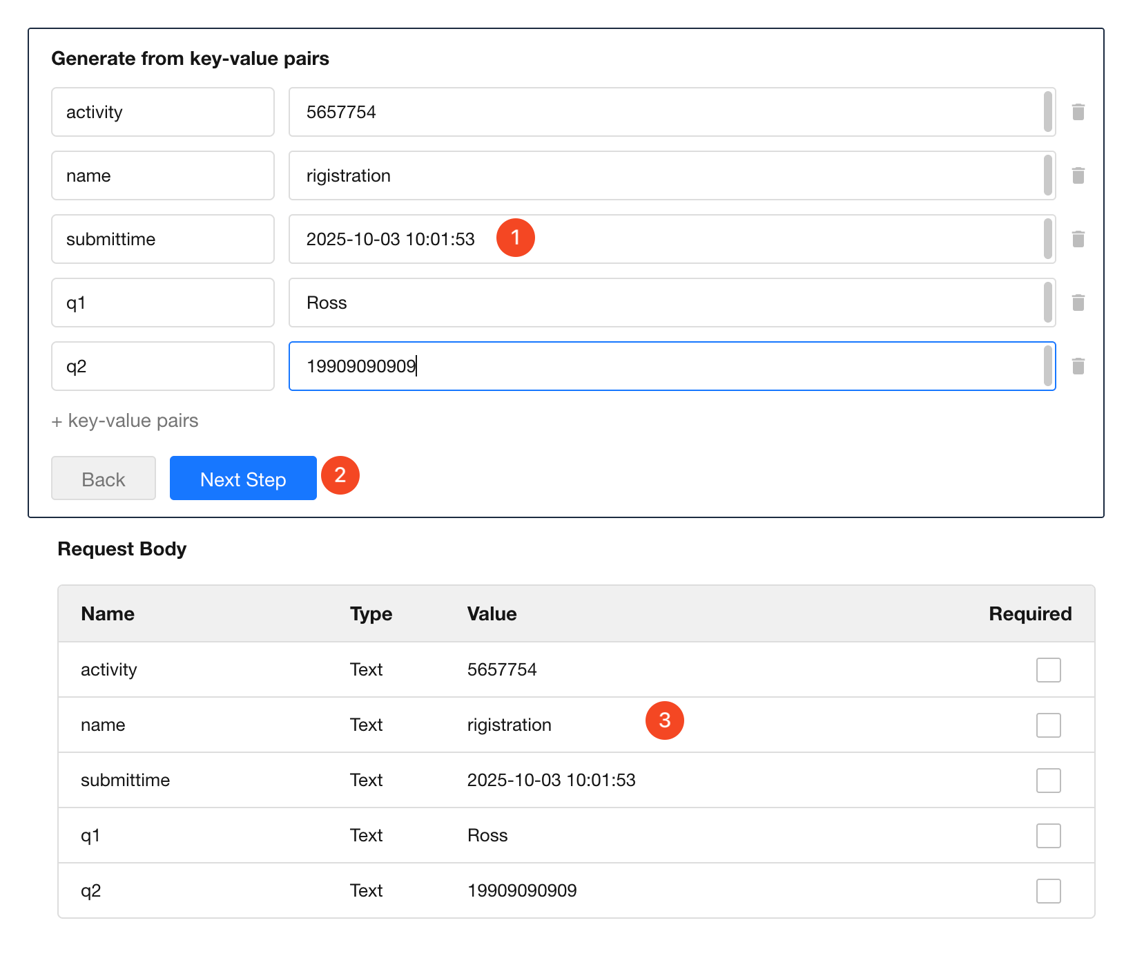Click scrollbar handle in q2 value field
Viewport: 1144px width, 974px height.
[x=1047, y=366]
